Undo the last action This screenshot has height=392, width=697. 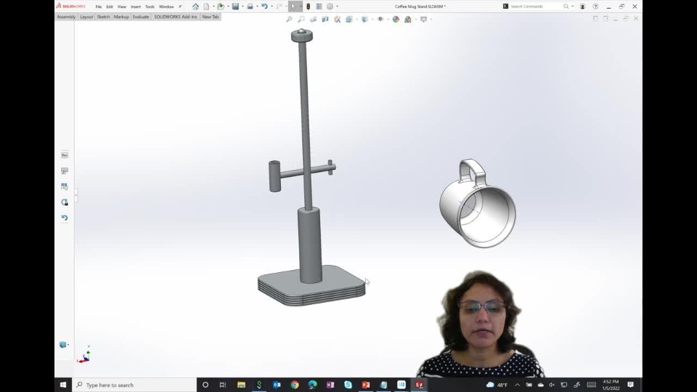pos(264,7)
